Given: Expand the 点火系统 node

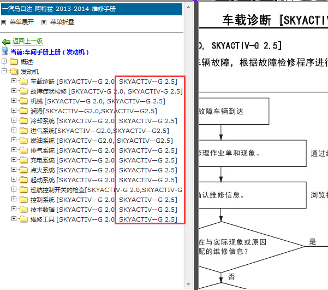Looking at the screenshot, I should tap(14, 170).
